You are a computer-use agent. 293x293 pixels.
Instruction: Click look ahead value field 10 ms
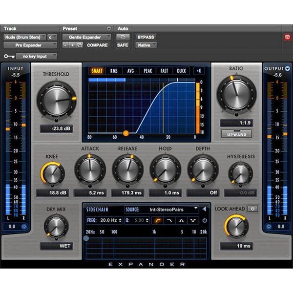[236, 246]
